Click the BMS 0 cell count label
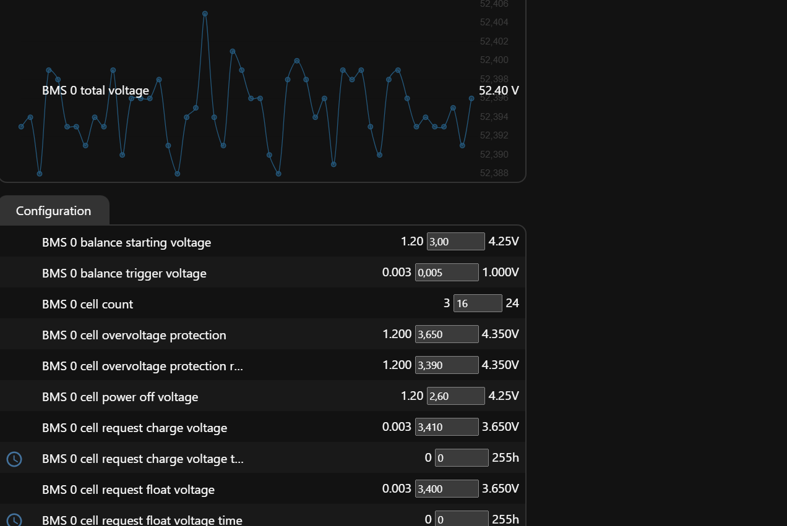Viewport: 787px width, 526px height. 87,304
